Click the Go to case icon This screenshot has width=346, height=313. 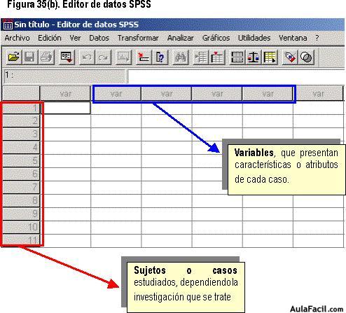(144, 57)
